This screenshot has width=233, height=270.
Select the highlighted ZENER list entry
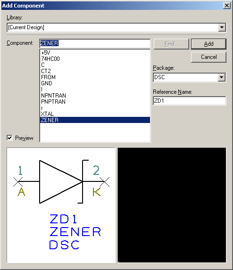[x=95, y=120]
